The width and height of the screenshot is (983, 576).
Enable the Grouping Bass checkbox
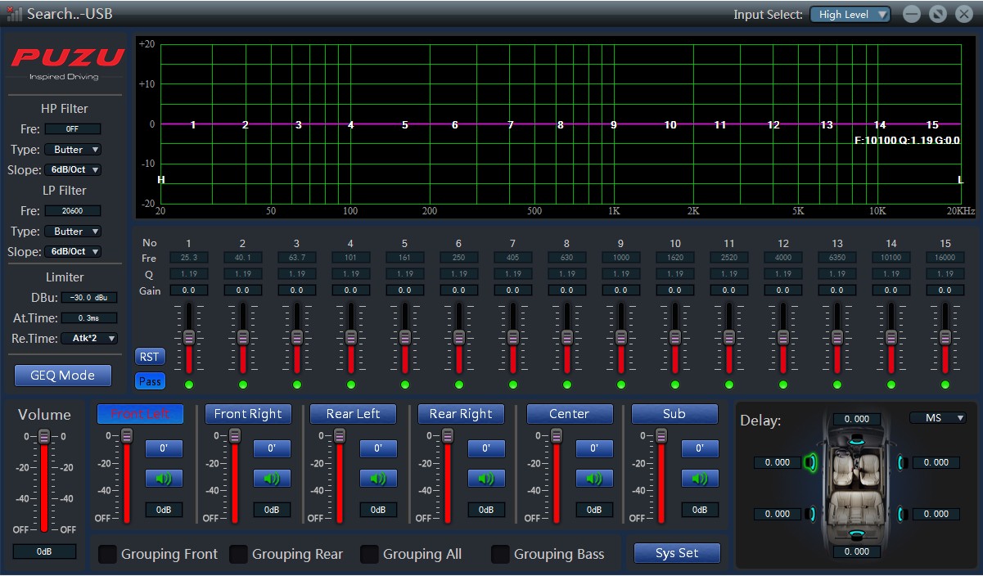500,554
